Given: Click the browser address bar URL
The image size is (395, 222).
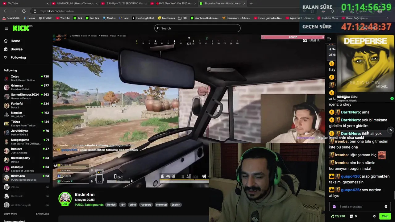Looking at the screenshot, I should click(56, 11).
